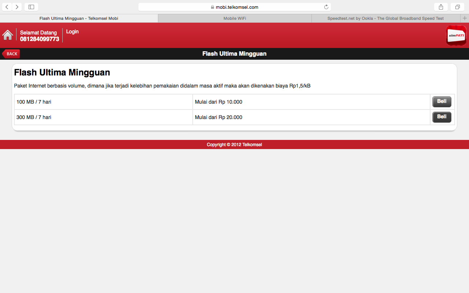Reload the page with the refresh icon
This screenshot has width=469, height=293.
pos(326,7)
